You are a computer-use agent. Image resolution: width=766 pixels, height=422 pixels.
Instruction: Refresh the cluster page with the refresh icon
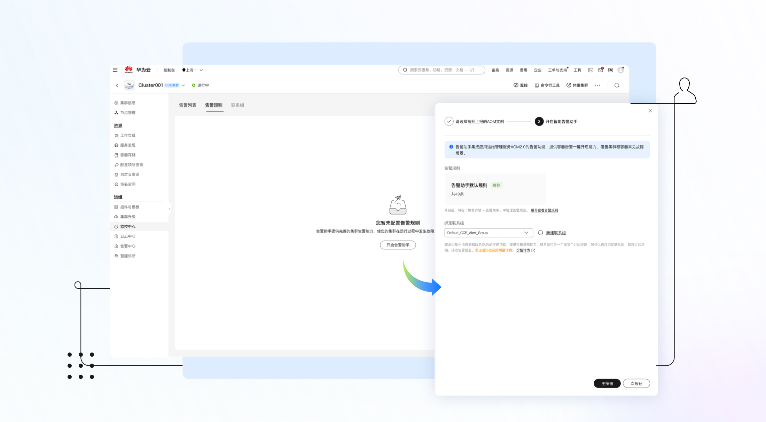pos(617,85)
